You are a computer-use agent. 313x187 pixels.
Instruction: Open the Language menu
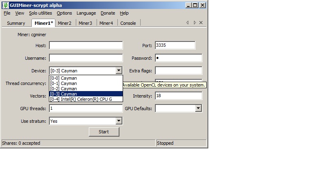(x=86, y=13)
